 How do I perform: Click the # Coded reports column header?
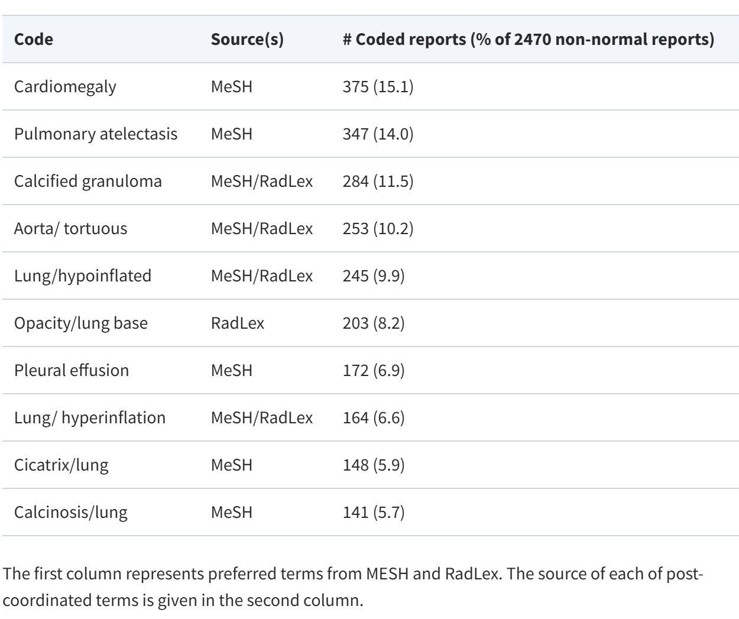click(528, 40)
